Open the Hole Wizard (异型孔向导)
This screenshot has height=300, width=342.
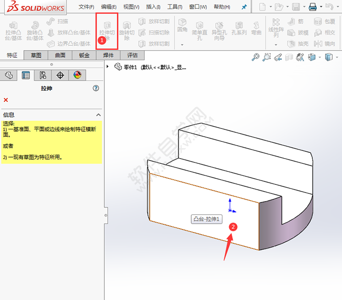219,31
